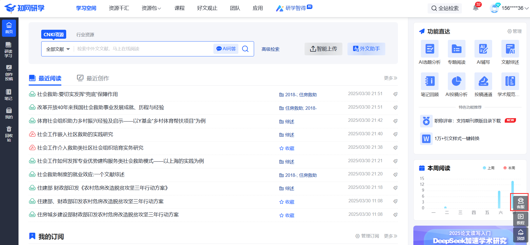
Task: Open AI辅写 shortcut
Action: (483, 52)
